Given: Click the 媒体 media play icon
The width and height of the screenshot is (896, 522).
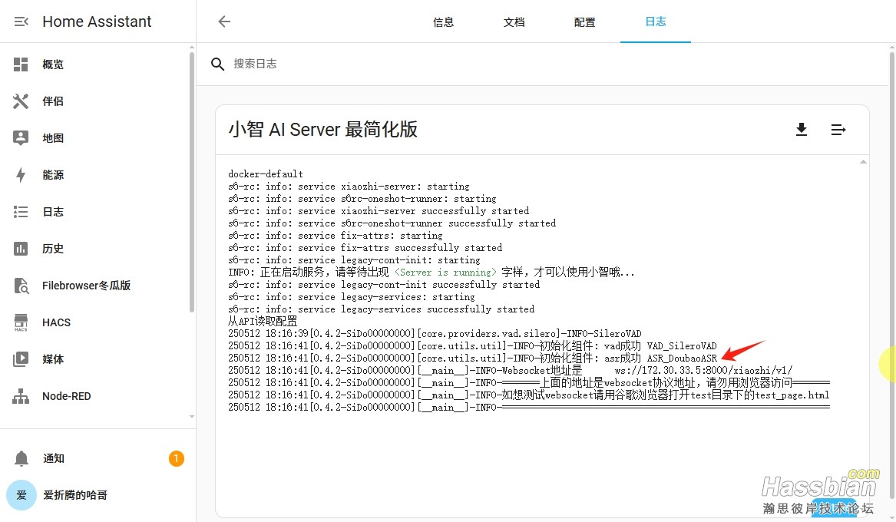Looking at the screenshot, I should pos(21,359).
